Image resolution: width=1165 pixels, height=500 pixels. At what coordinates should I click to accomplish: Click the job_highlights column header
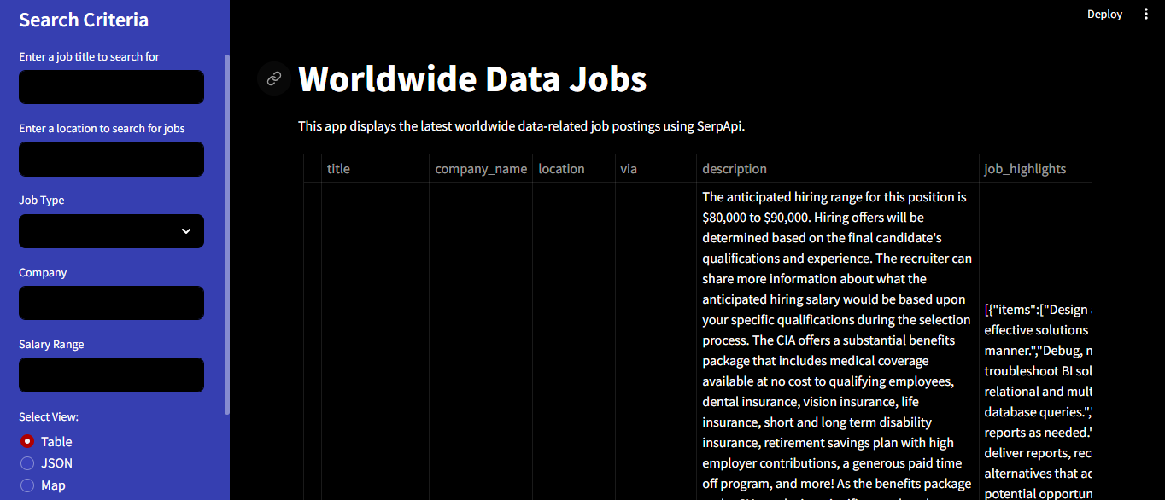1025,168
